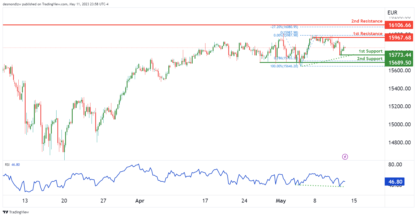Click the EUR currency label
The image size is (417, 217).
click(392, 13)
